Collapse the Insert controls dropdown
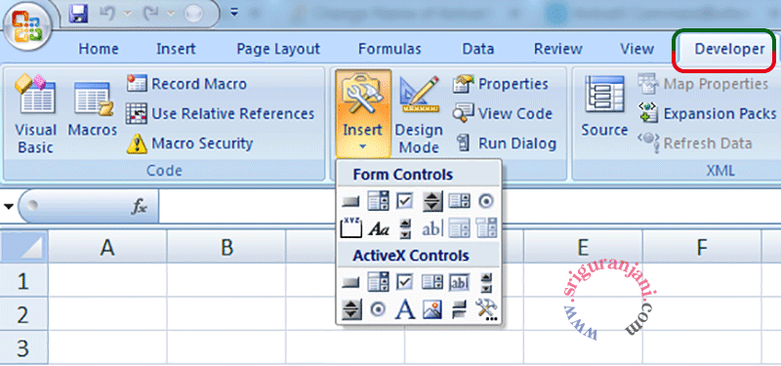 (x=362, y=114)
